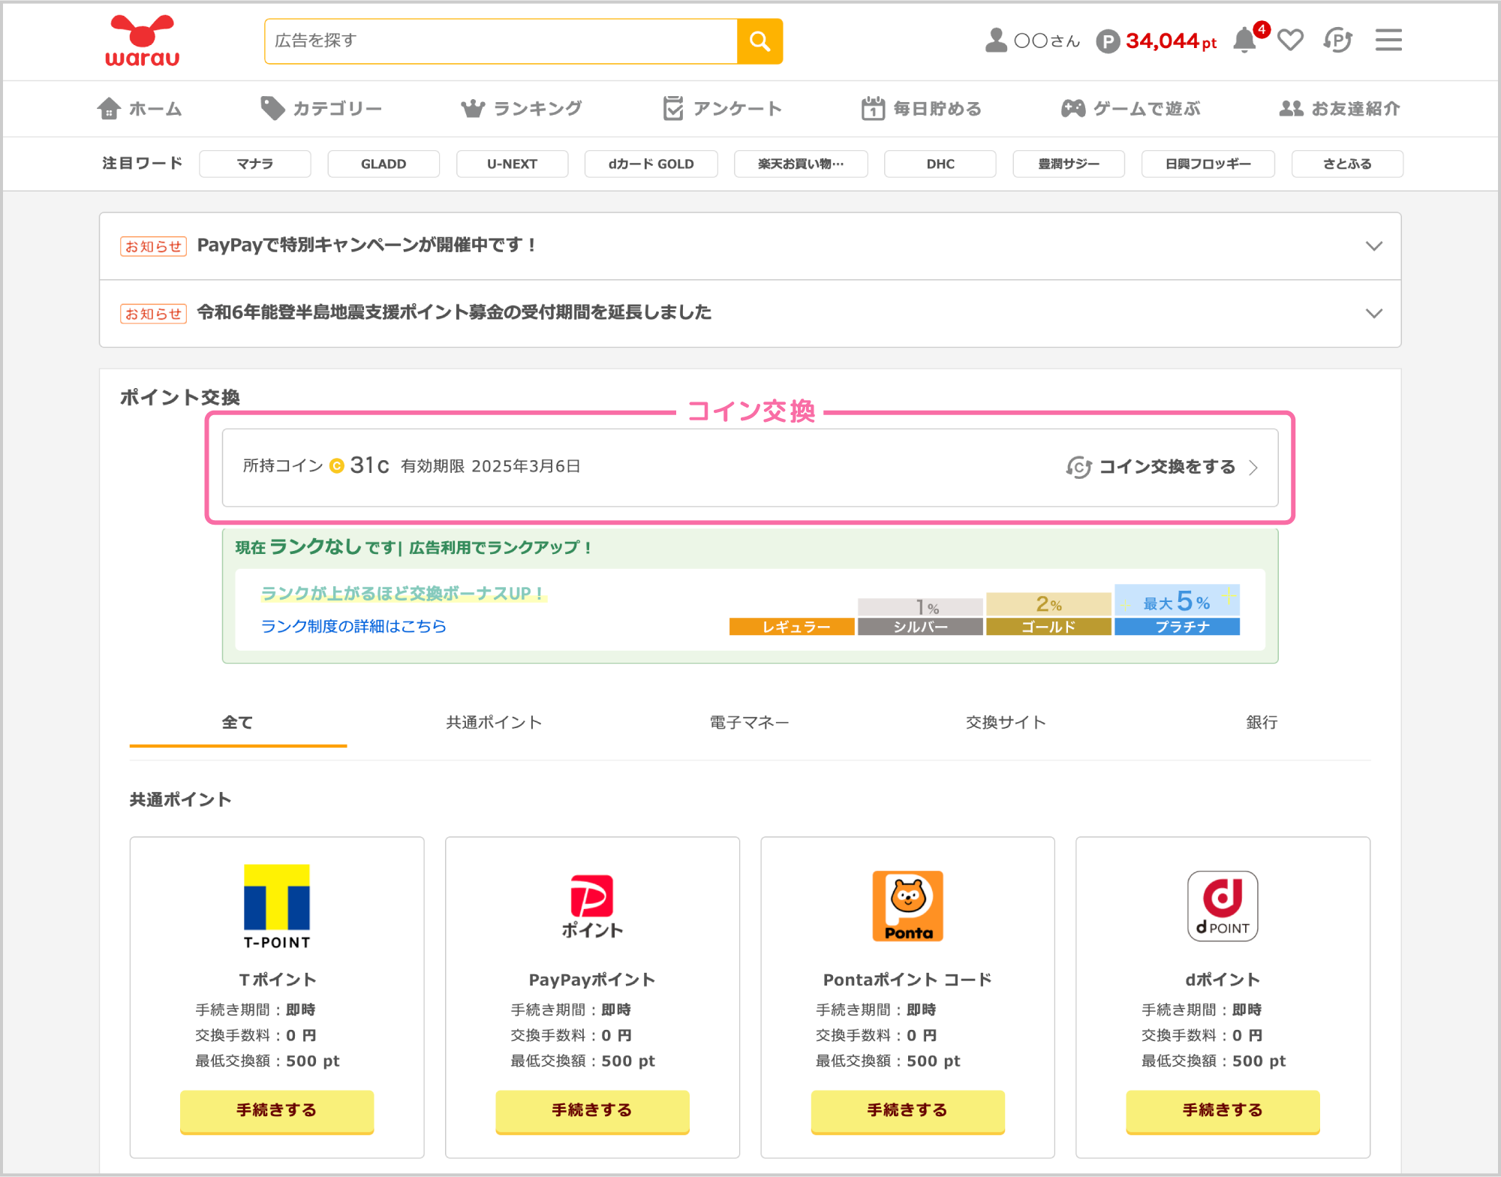This screenshot has width=1501, height=1177.
Task: Switch to the 電子マネー tab
Action: (748, 722)
